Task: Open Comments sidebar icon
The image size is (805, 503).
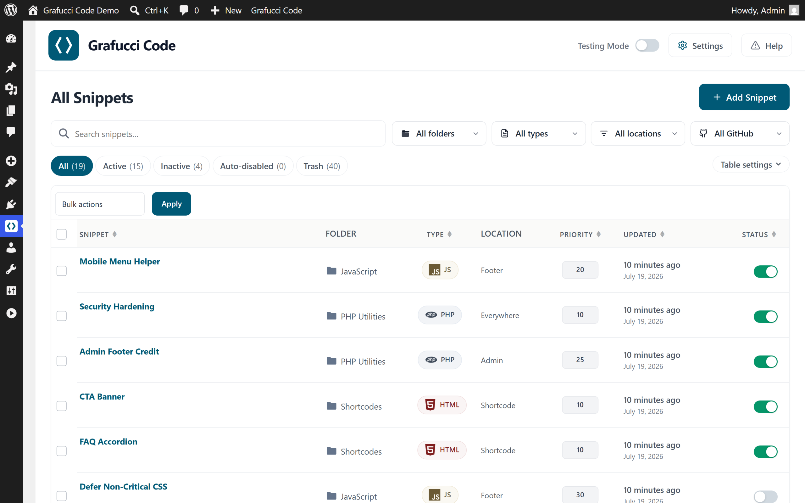Action: point(11,132)
